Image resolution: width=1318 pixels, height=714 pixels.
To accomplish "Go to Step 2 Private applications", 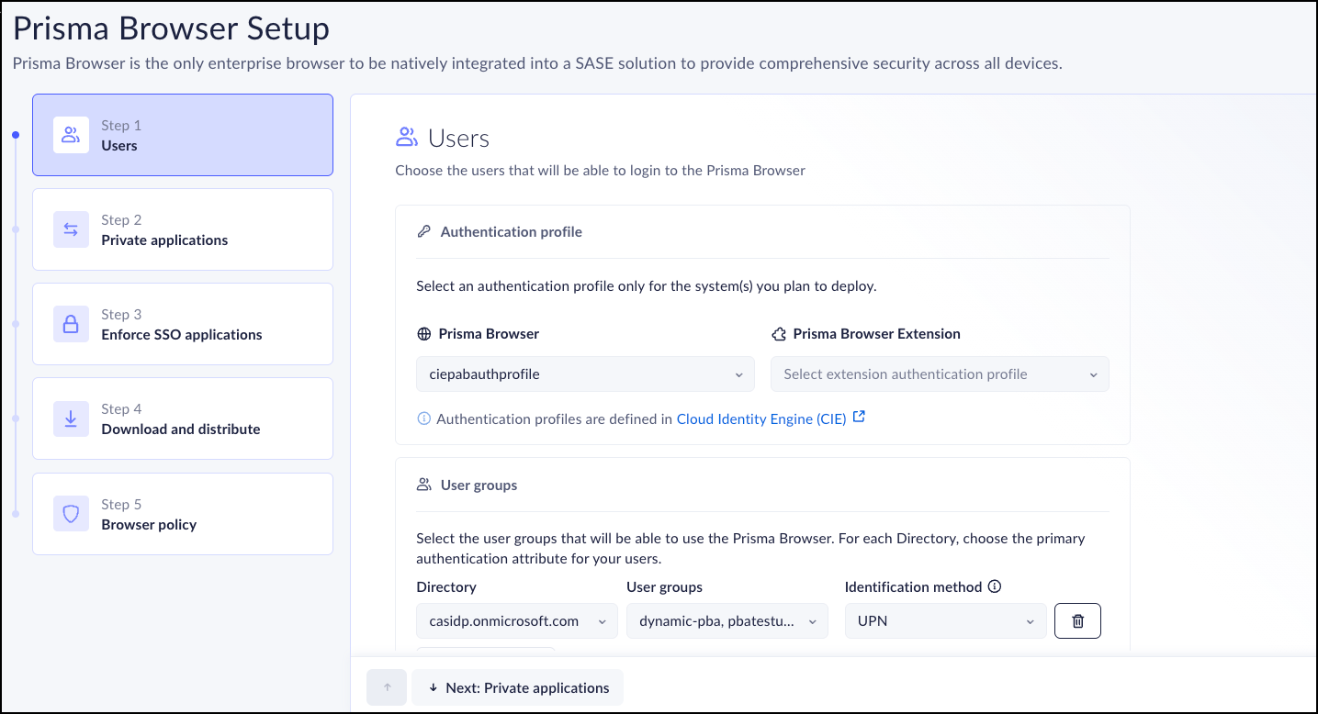I will tap(183, 229).
